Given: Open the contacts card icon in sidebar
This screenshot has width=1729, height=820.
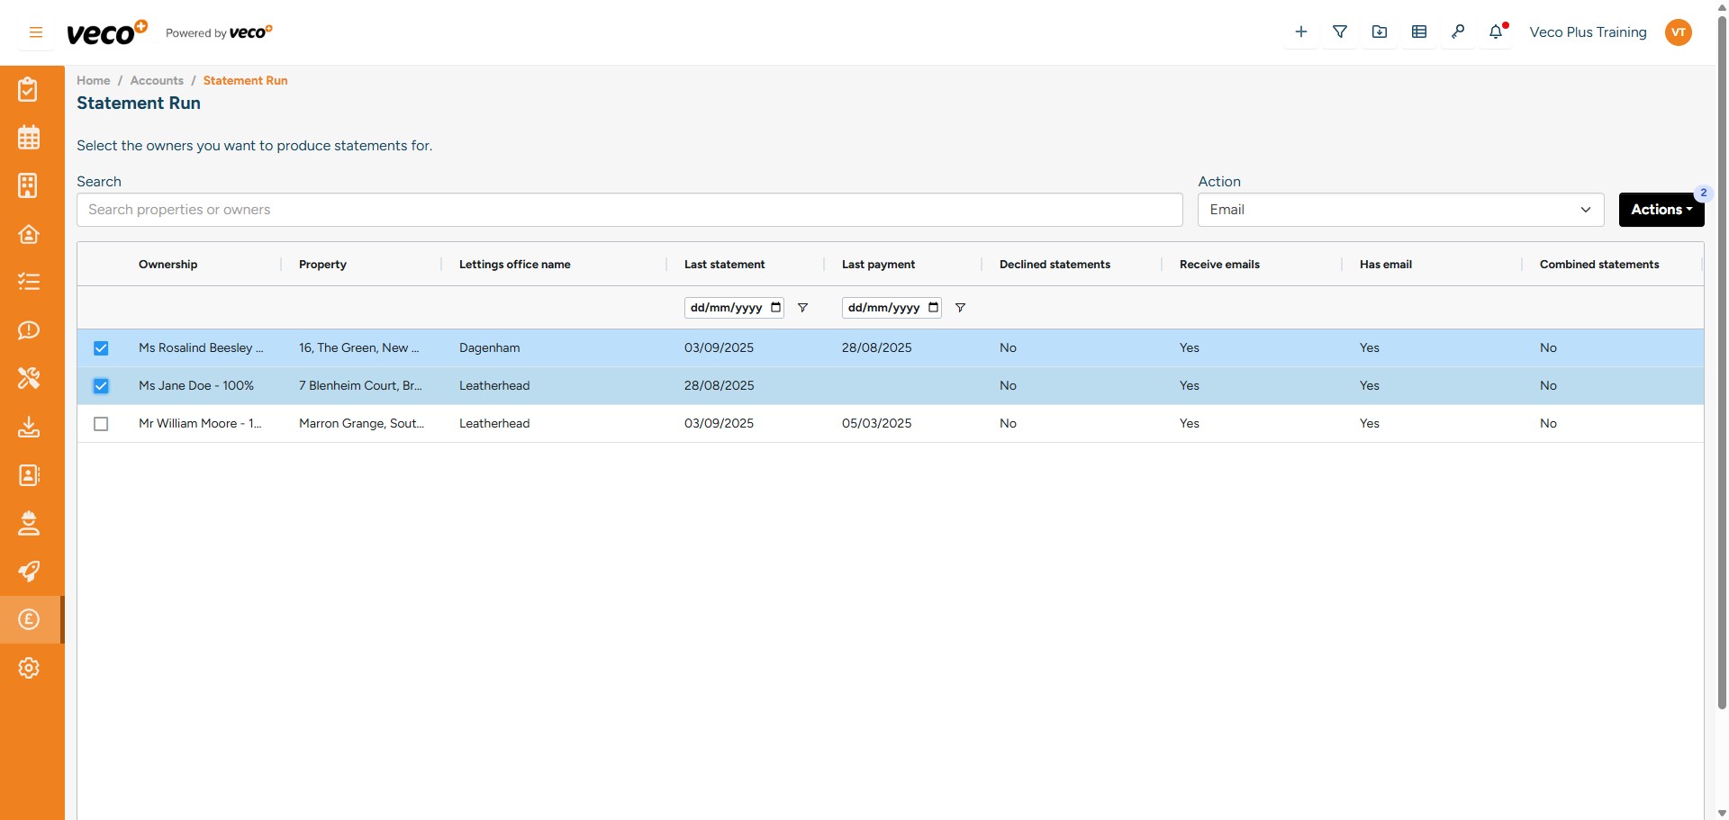Looking at the screenshot, I should (x=29, y=475).
